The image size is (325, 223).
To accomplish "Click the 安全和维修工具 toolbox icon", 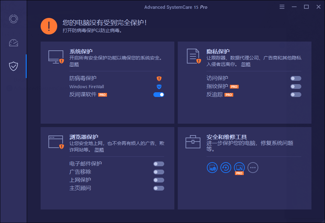I will pos(193,142).
